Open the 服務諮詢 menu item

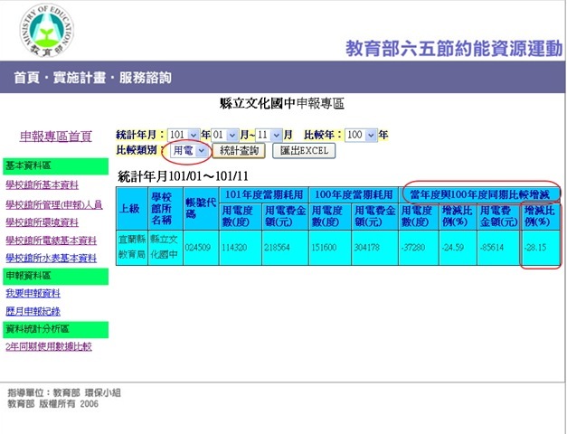[x=145, y=78]
